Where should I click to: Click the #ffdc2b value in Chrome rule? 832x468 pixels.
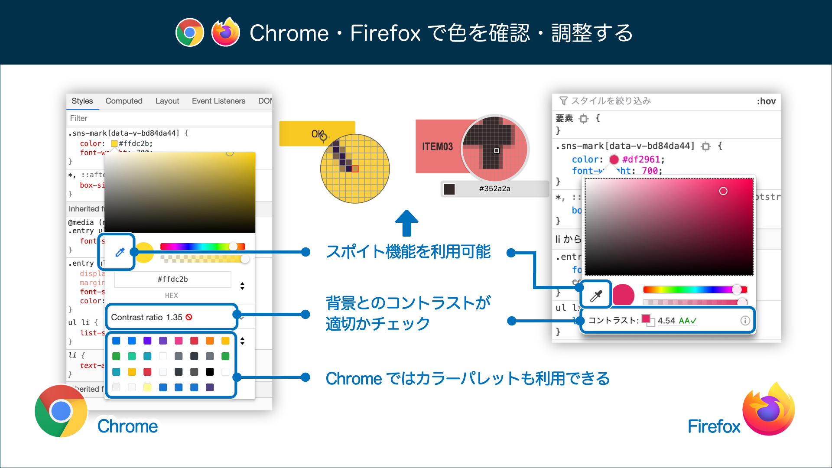[134, 144]
